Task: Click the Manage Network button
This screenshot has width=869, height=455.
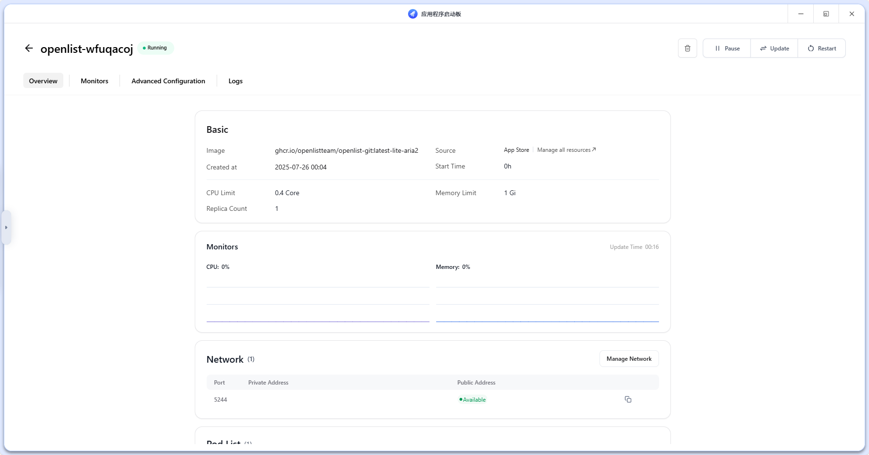Action: tap(629, 359)
